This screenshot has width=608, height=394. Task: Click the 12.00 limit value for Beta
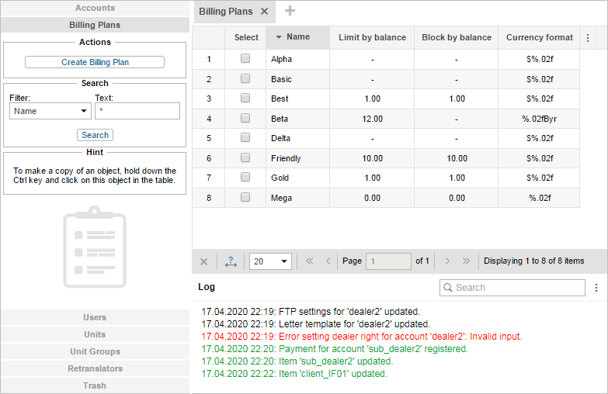coord(372,119)
